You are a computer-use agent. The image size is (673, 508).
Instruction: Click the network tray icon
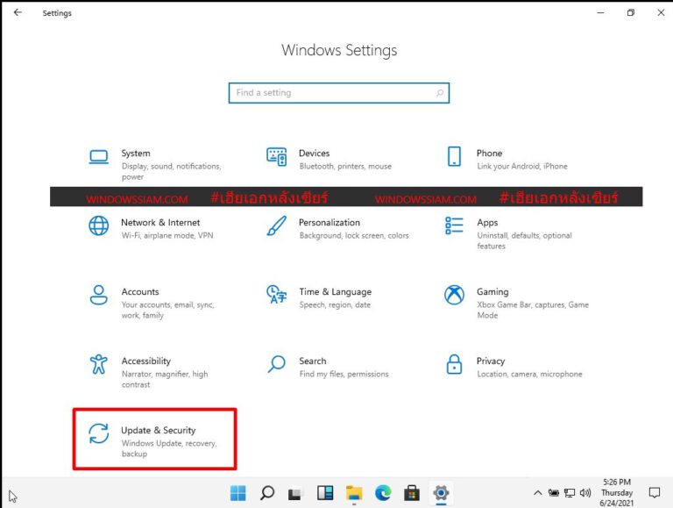pos(569,493)
